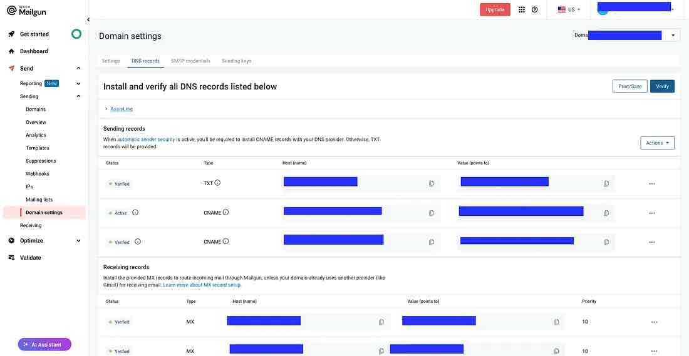Viewport: 689px width, 356px height.
Task: Switch to the Settings tab
Action: 111,61
